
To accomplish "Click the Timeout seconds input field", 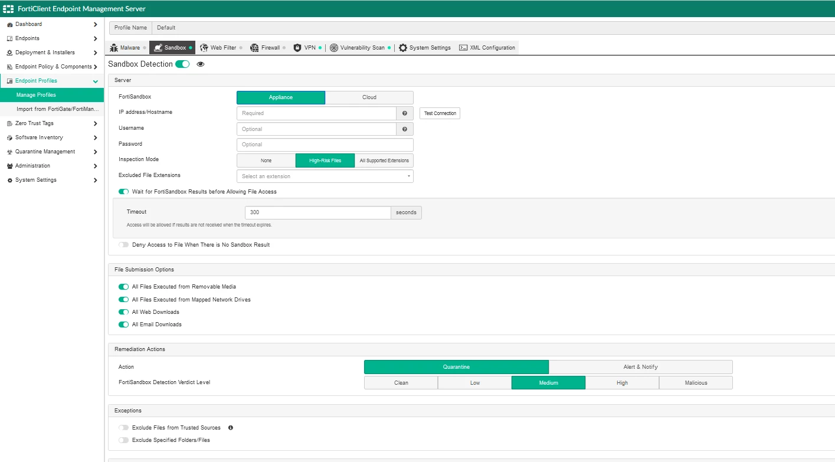I will click(x=318, y=212).
